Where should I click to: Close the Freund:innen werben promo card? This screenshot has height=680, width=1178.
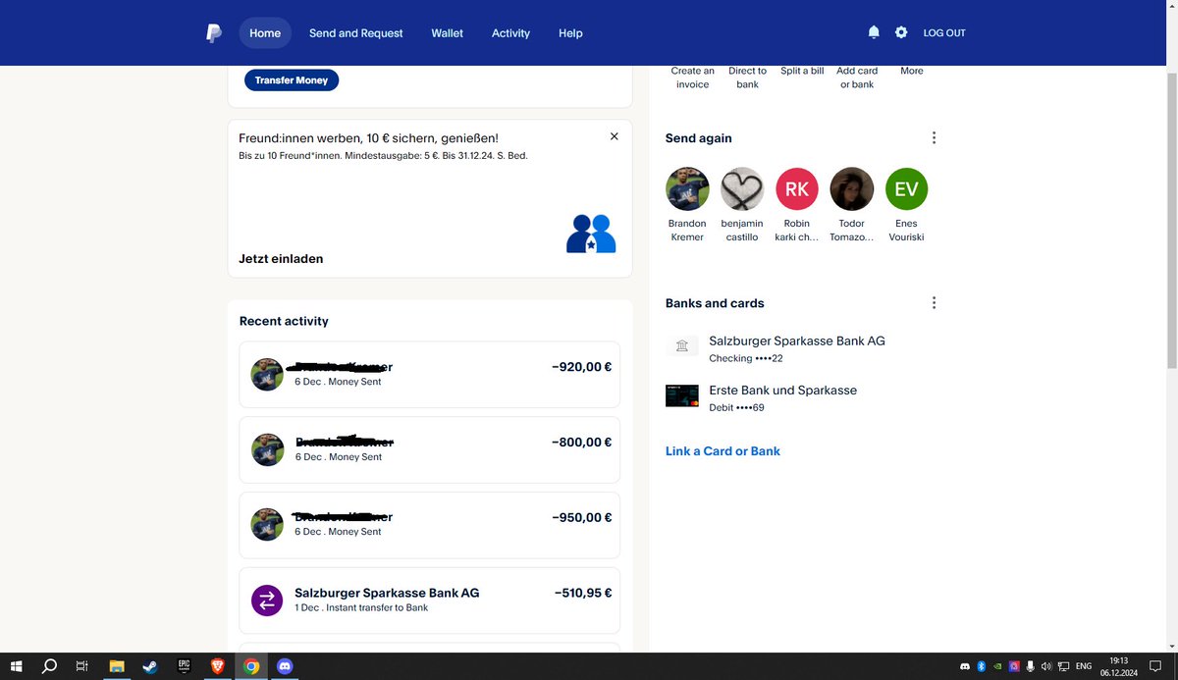tap(615, 136)
